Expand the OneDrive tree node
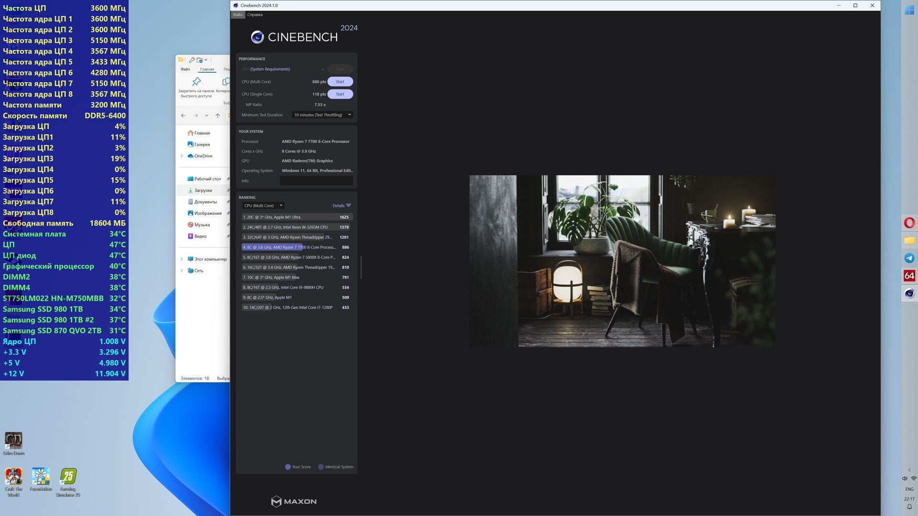The width and height of the screenshot is (918, 516). point(182,156)
